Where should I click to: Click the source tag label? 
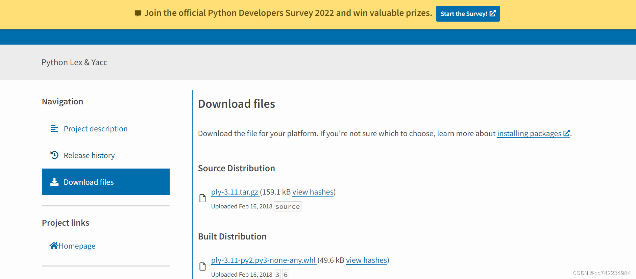287,206
